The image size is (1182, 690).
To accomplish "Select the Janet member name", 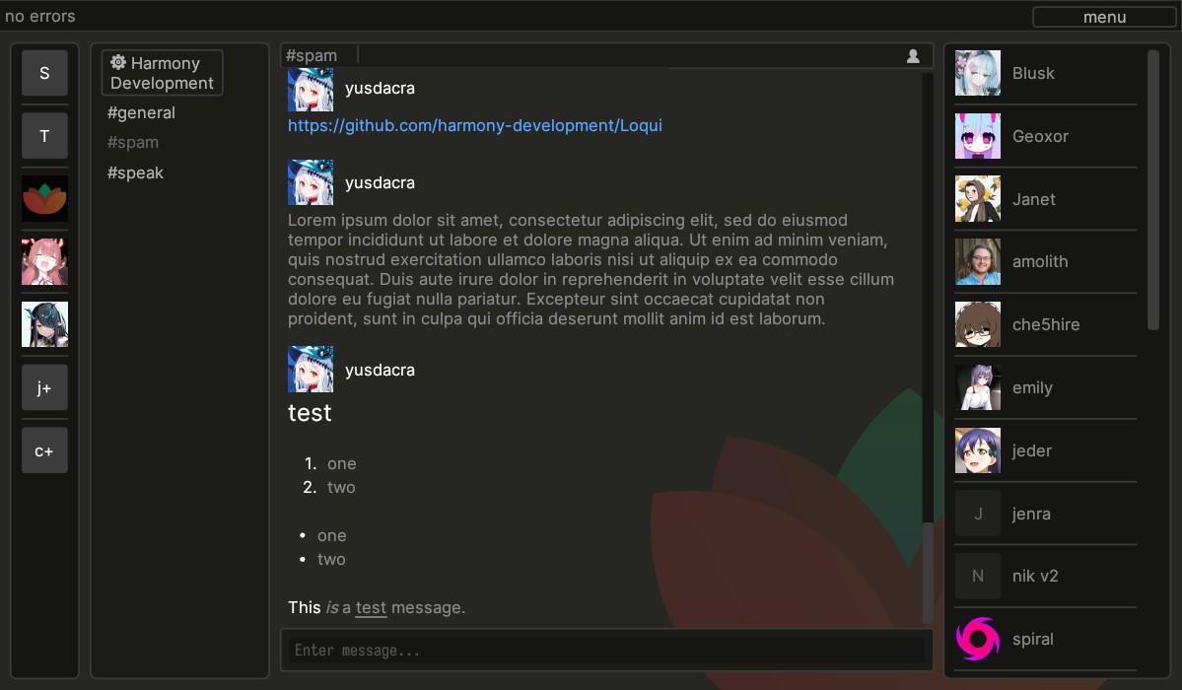I will click(1033, 199).
